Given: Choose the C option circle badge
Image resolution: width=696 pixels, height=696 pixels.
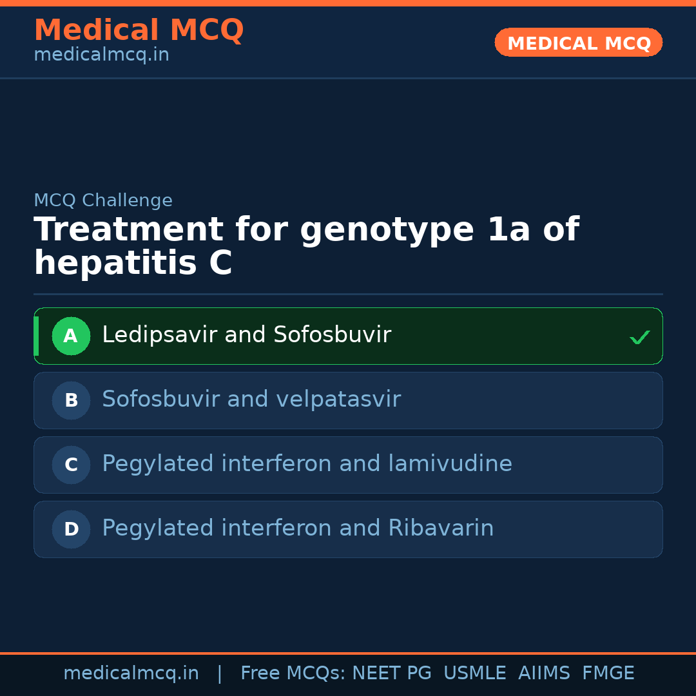Looking at the screenshot, I should coord(71,465).
